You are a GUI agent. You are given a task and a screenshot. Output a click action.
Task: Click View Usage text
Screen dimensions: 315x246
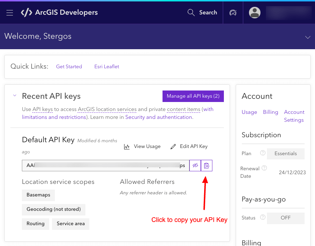(147, 147)
